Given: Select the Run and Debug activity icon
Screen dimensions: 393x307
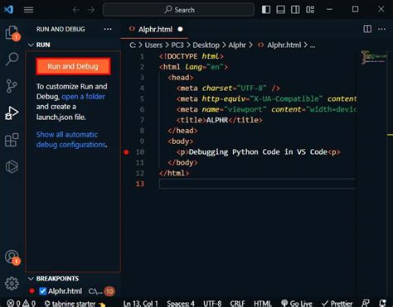Looking at the screenshot, I should [x=12, y=113].
